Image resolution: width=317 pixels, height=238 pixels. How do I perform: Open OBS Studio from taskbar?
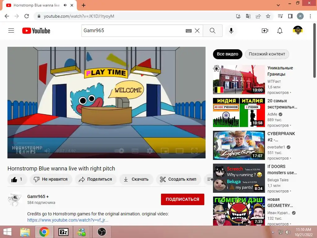pos(102,232)
